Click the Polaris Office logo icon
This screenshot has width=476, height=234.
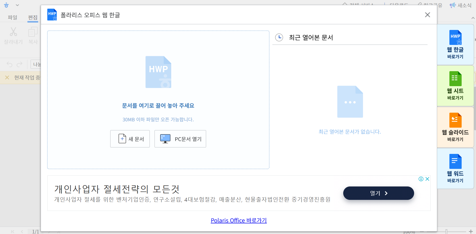click(6, 5)
